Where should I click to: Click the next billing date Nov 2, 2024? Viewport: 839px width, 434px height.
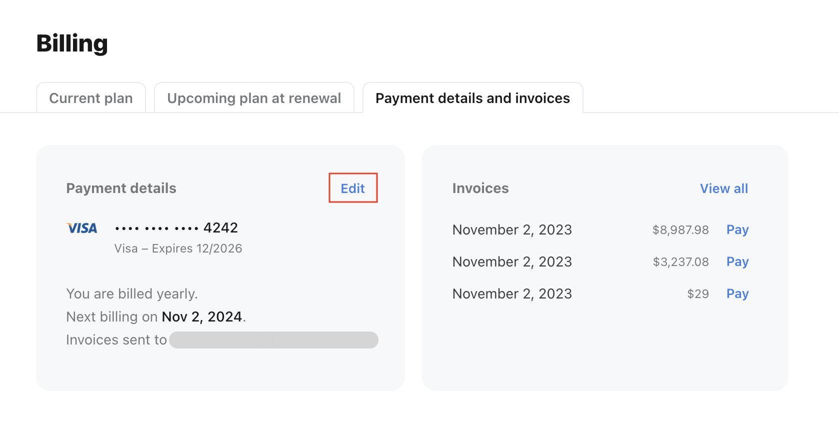pos(202,316)
